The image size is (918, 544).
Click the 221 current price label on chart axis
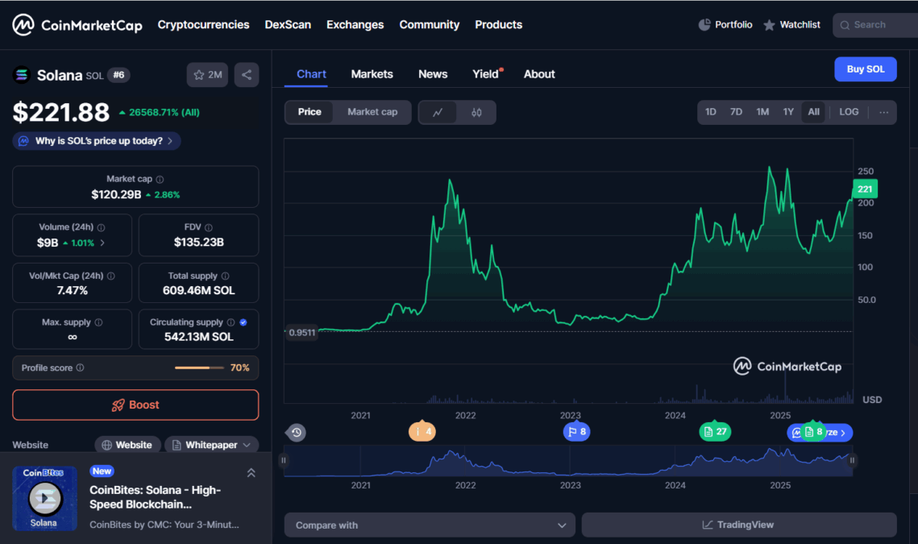click(x=865, y=189)
